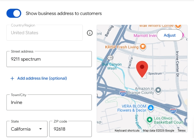Click VERA BLOOM Flowers shopping marker icon

click(x=151, y=108)
